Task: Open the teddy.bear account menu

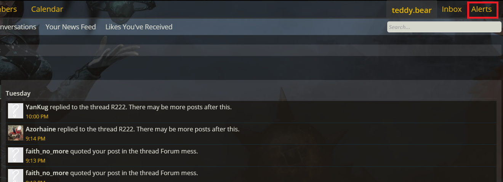Action: (x=412, y=10)
